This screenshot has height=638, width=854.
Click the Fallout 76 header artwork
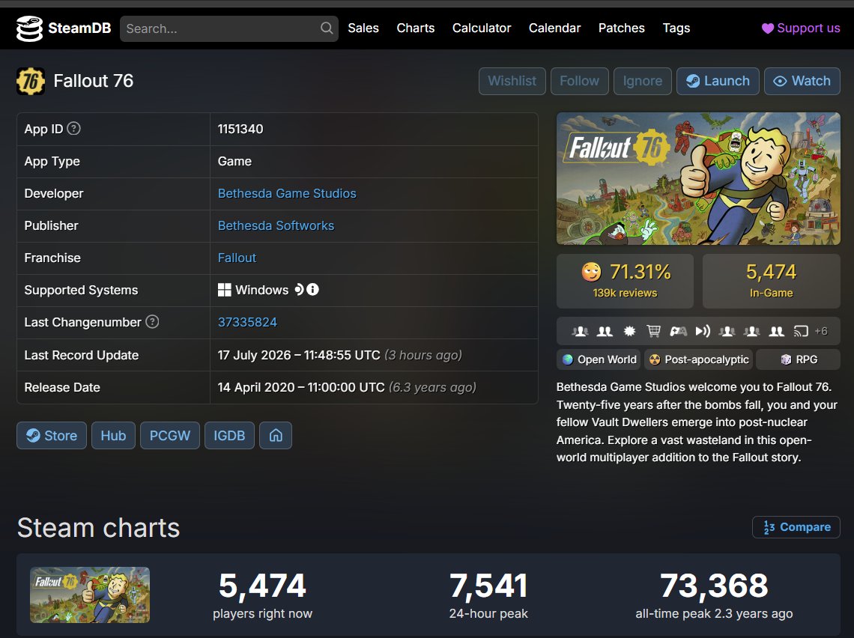tap(698, 178)
